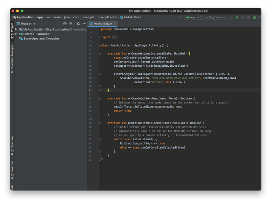
Task: Select the MainActivity.kt editor tab
Action: (x=102, y=24)
